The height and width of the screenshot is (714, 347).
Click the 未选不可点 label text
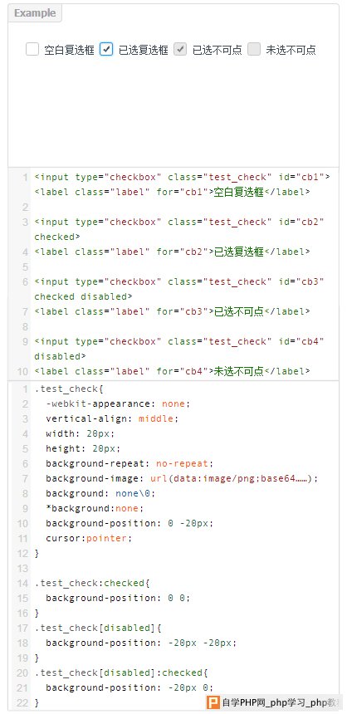pos(291,50)
